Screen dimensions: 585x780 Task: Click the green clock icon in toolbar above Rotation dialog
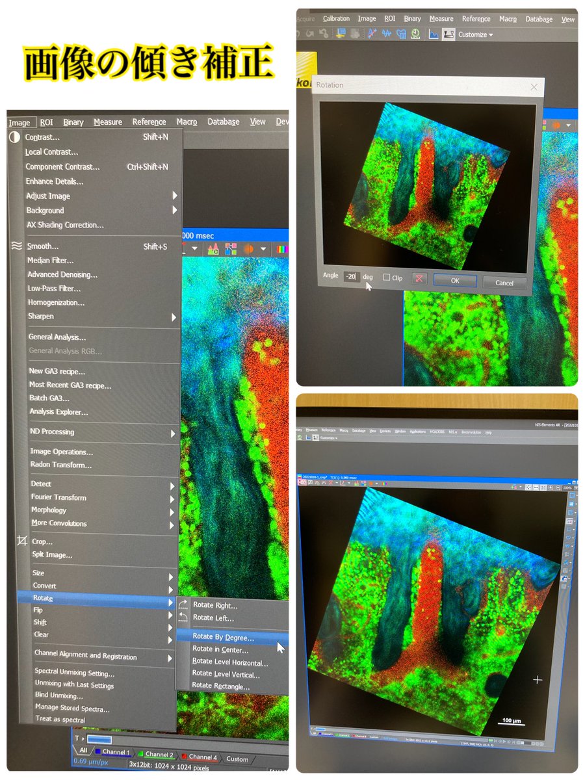tap(415, 34)
